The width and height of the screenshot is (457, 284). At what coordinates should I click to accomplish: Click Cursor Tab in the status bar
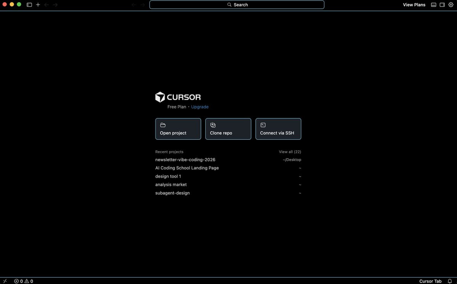(x=430, y=281)
